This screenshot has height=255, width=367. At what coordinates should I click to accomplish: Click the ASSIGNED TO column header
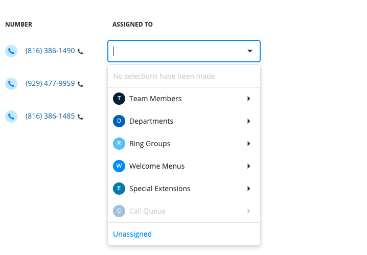click(132, 25)
